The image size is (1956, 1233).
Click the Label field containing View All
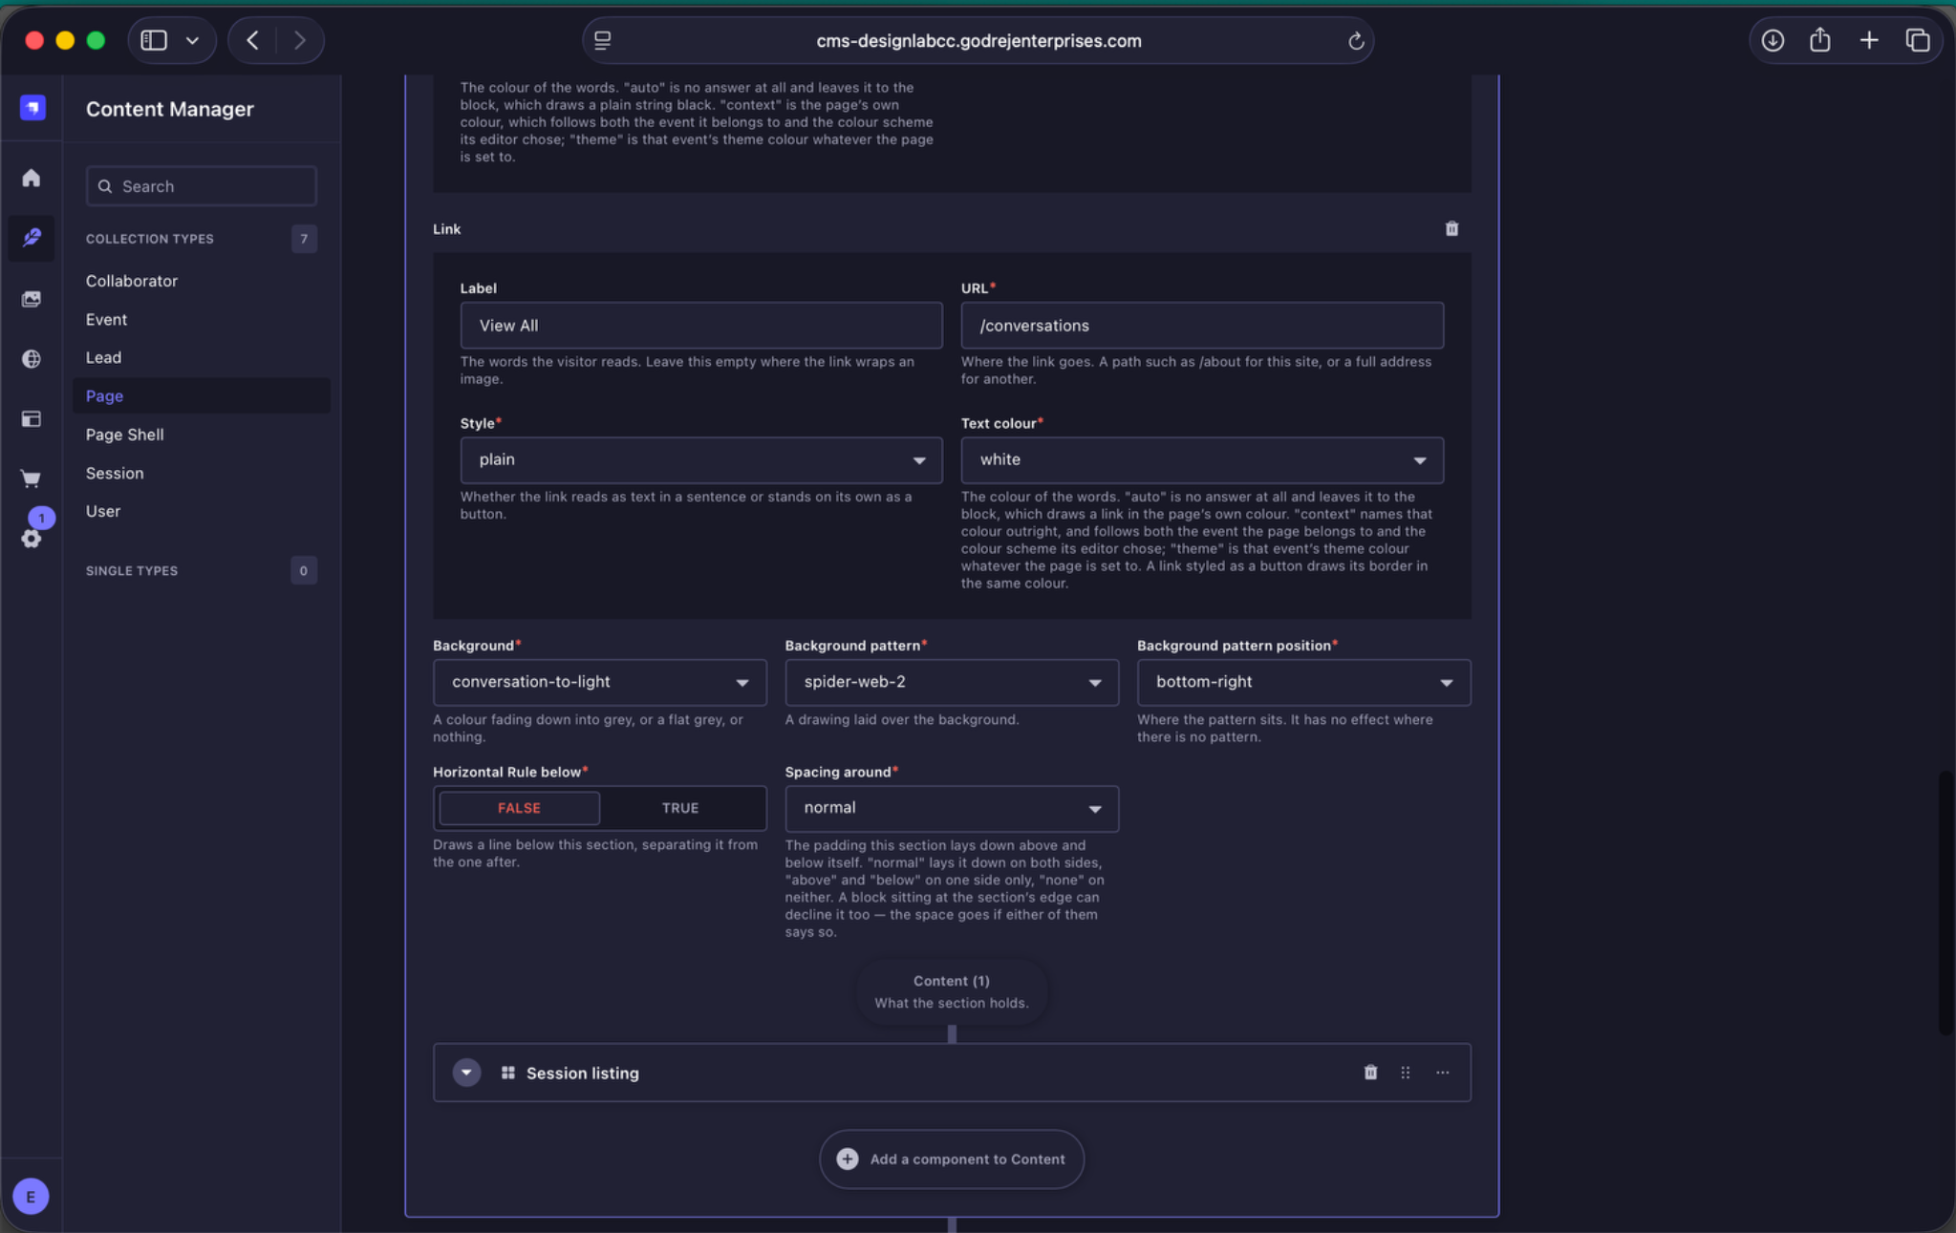coord(701,326)
